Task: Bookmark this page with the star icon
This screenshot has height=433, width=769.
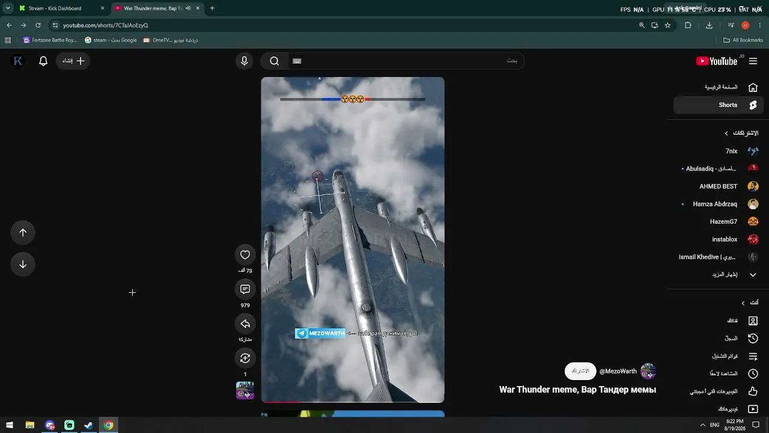Action: (x=667, y=25)
